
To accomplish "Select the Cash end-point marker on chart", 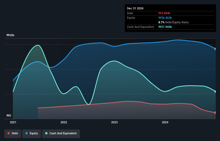I will coord(215,92).
